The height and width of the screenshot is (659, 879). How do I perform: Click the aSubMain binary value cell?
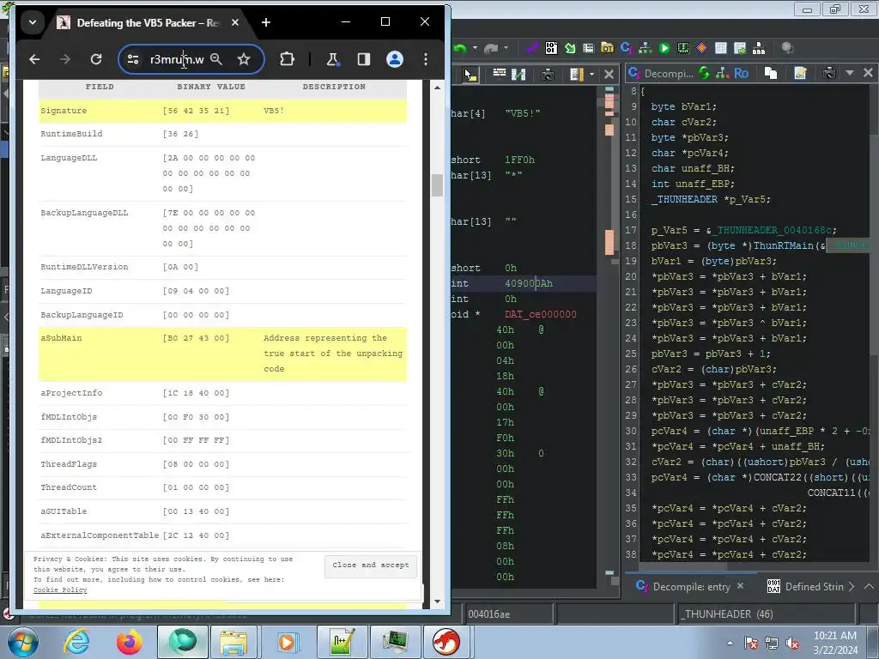coord(197,338)
